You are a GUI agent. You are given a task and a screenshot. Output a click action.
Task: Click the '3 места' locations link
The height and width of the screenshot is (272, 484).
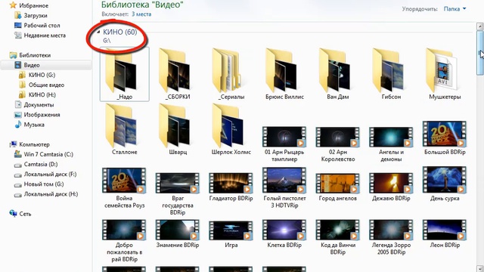(x=141, y=14)
